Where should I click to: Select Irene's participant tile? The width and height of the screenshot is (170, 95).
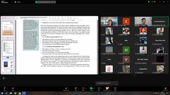pyautogui.click(x=109, y=59)
